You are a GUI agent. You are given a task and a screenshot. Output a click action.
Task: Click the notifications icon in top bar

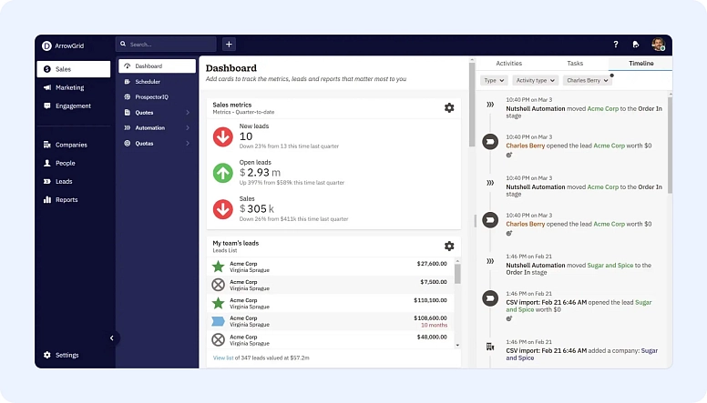coord(636,44)
